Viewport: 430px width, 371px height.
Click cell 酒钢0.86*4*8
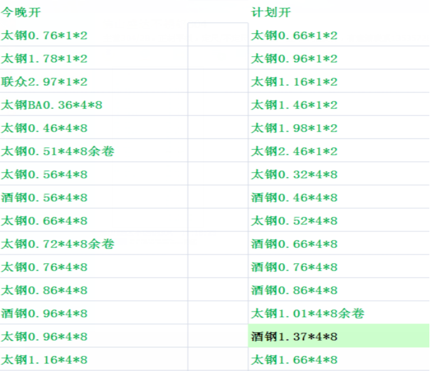(x=339, y=290)
